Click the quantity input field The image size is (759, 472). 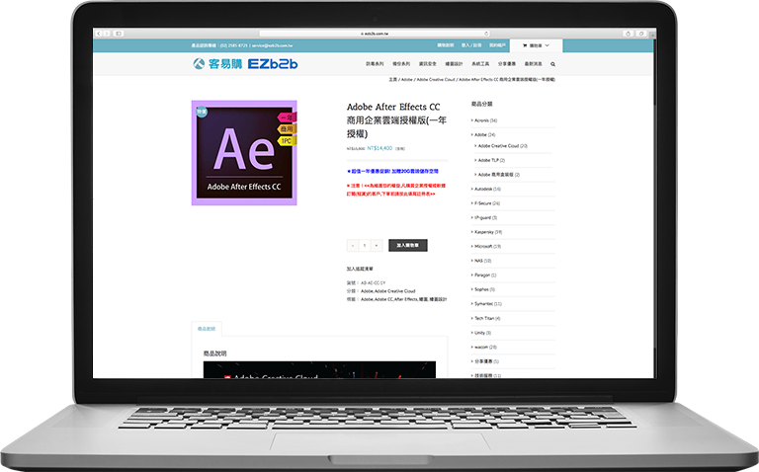[365, 245]
